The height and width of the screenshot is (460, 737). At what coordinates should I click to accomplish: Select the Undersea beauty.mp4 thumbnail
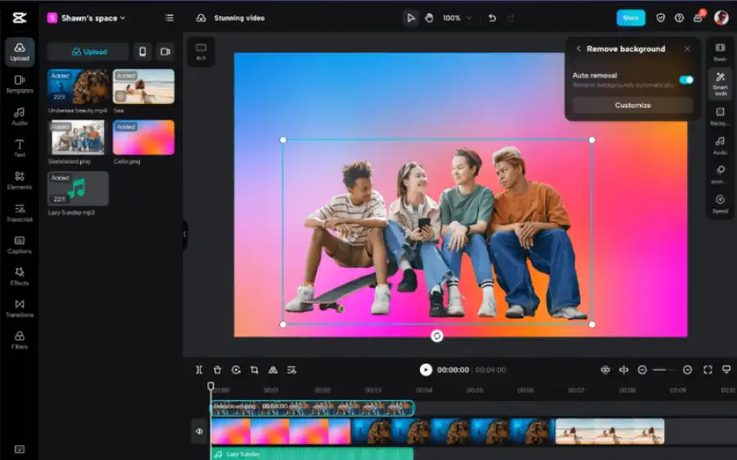click(x=78, y=87)
